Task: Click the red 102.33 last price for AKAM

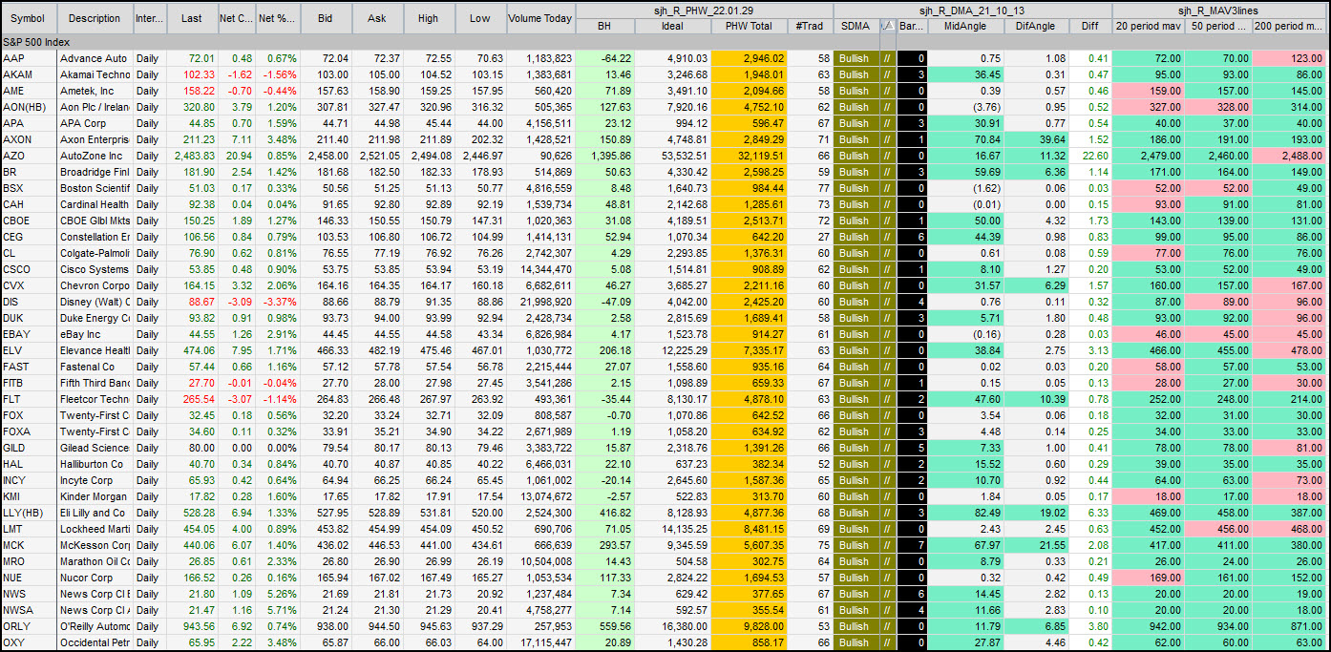Action: (192, 75)
